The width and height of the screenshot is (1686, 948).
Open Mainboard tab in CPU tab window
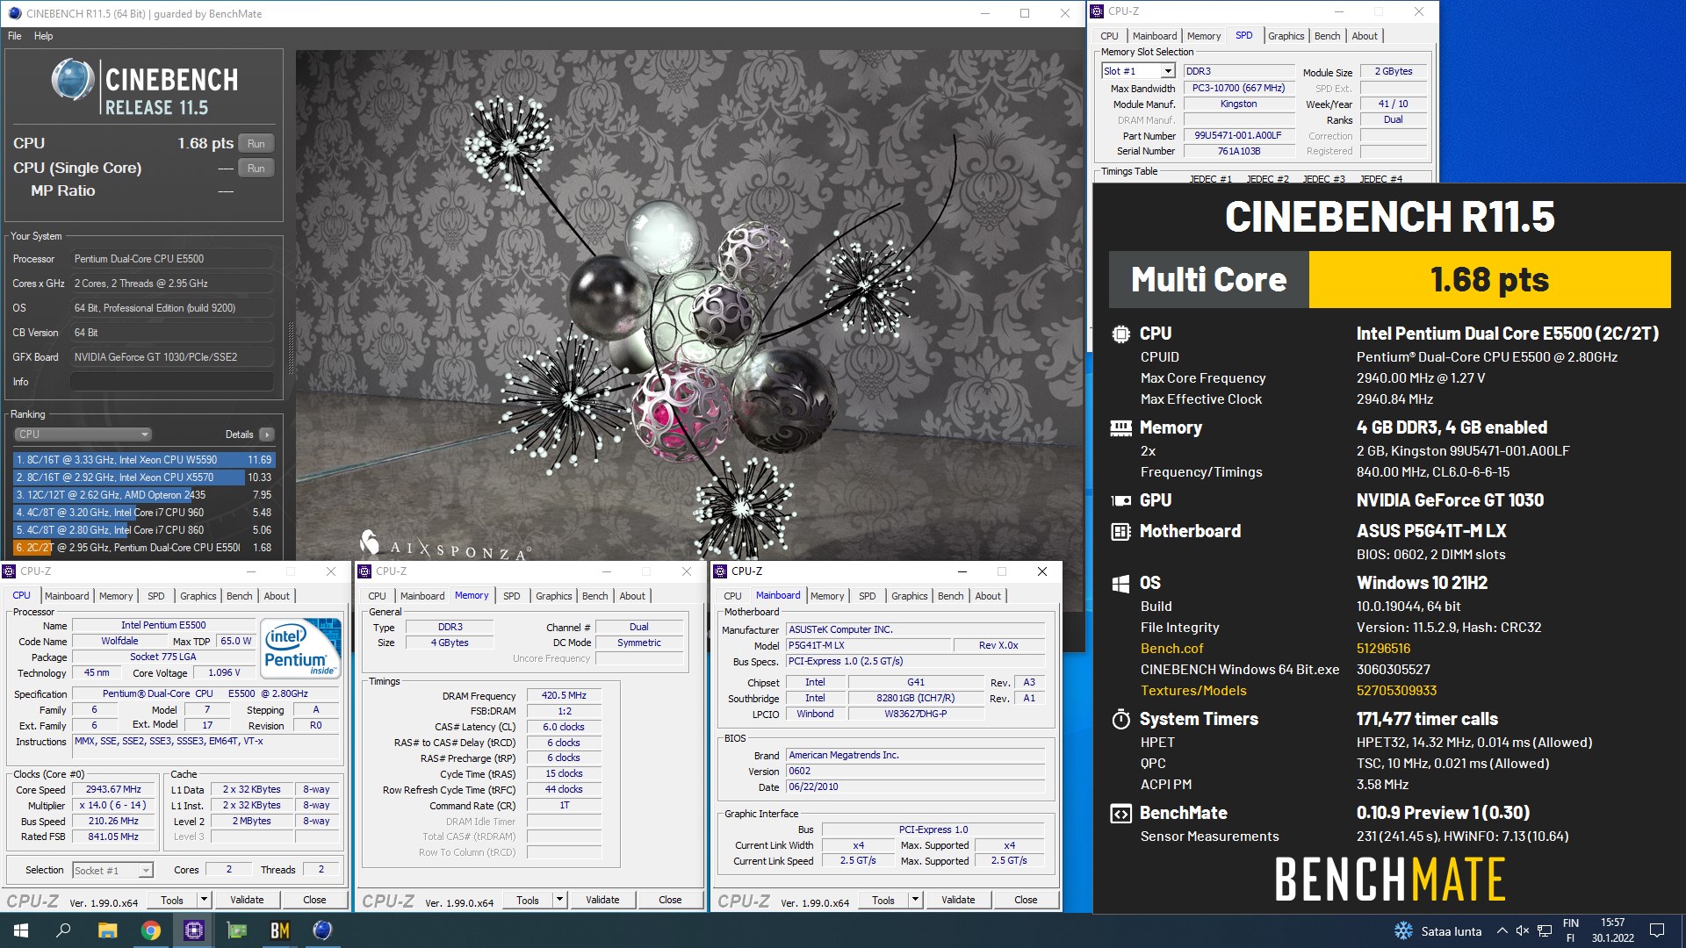(x=67, y=596)
